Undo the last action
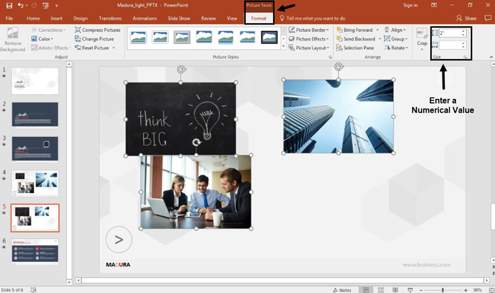 pos(20,5)
